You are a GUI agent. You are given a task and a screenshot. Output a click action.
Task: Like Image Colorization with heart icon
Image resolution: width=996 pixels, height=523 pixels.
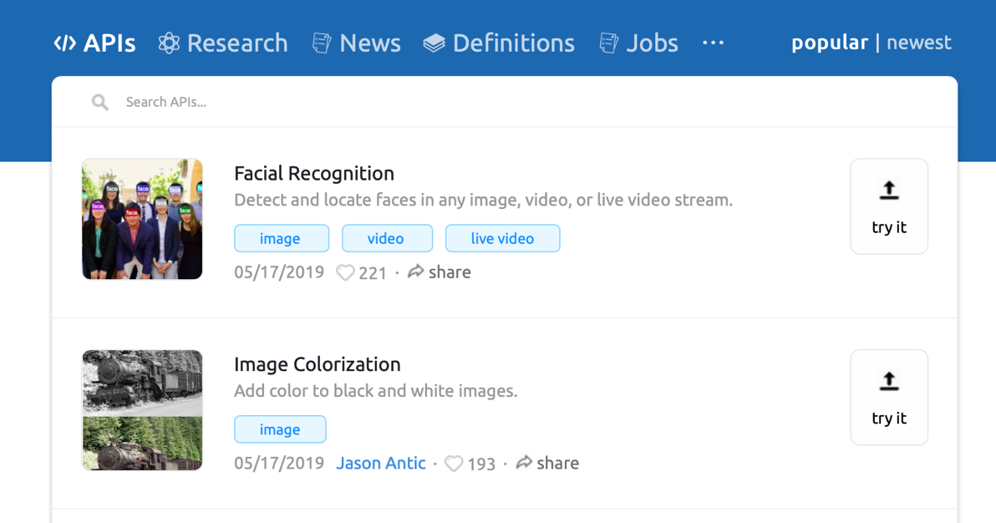454,464
